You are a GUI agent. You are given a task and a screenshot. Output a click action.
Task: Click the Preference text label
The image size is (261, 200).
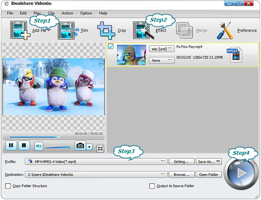[x=247, y=30]
